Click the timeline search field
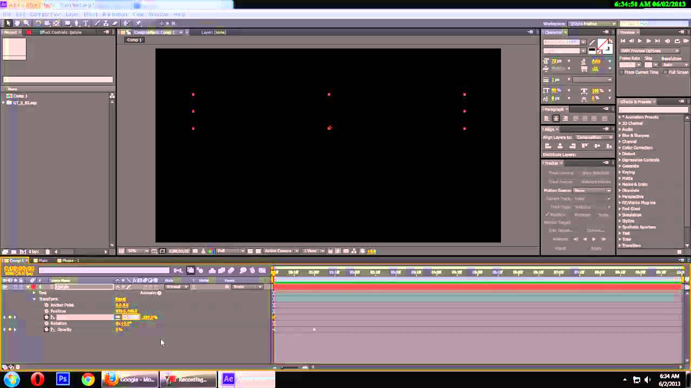The image size is (691, 388). click(x=104, y=271)
